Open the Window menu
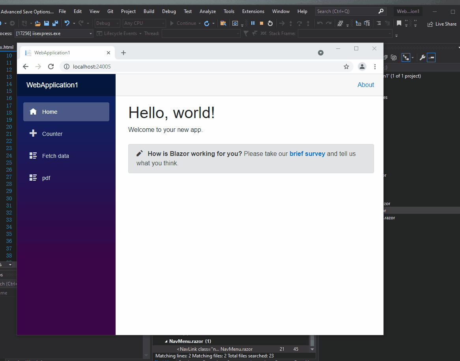 click(281, 11)
